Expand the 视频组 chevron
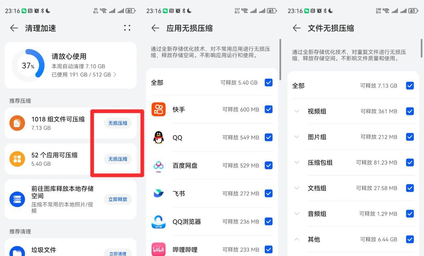424x256 pixels. pyautogui.click(x=297, y=111)
